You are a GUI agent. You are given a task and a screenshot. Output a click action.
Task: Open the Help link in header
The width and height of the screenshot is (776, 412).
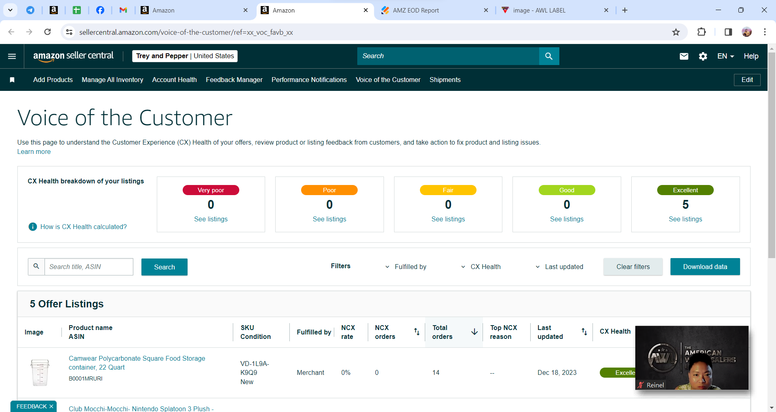point(751,56)
